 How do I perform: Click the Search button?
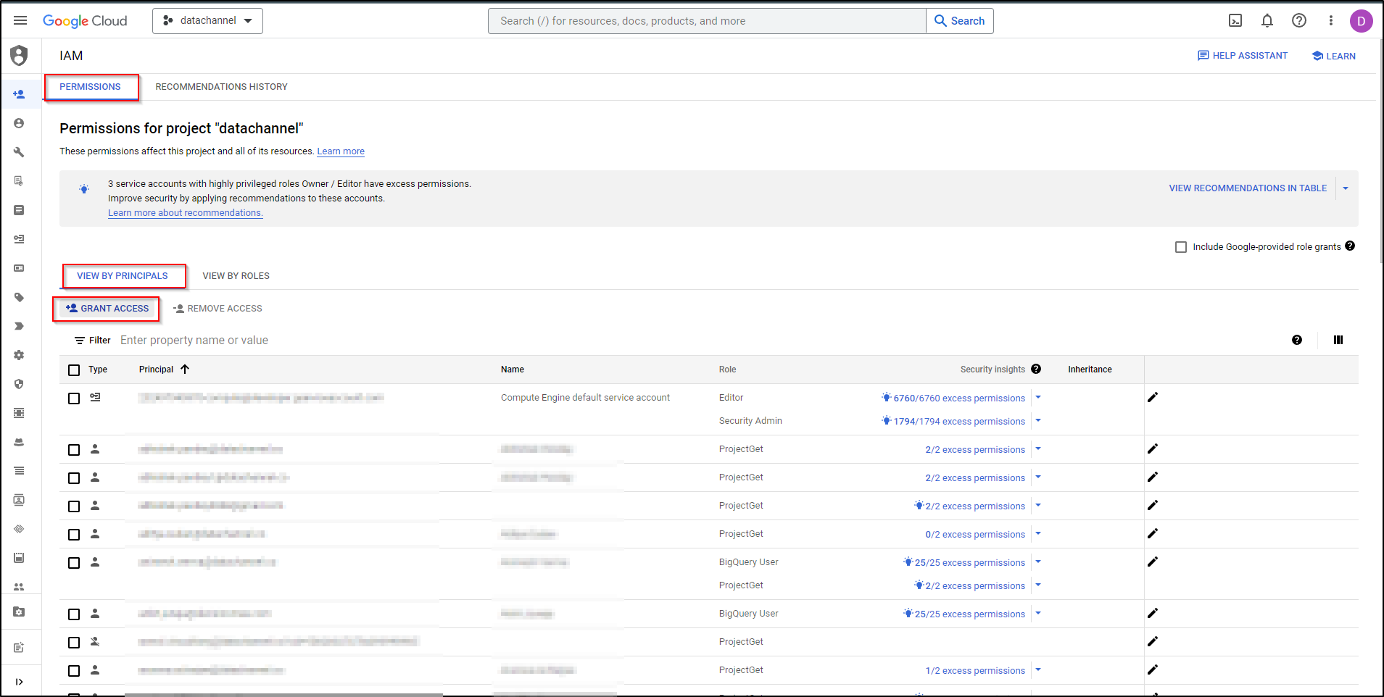coord(959,21)
